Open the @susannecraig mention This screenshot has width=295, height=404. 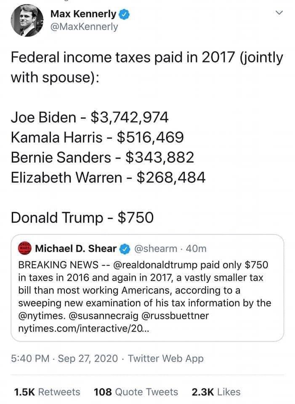click(x=104, y=316)
